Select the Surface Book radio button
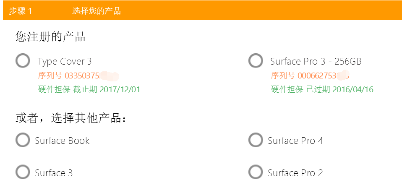 (23, 140)
